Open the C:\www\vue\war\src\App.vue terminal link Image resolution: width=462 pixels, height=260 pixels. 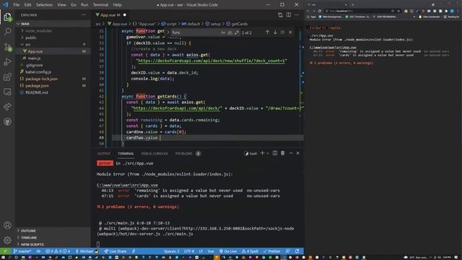pos(127,185)
